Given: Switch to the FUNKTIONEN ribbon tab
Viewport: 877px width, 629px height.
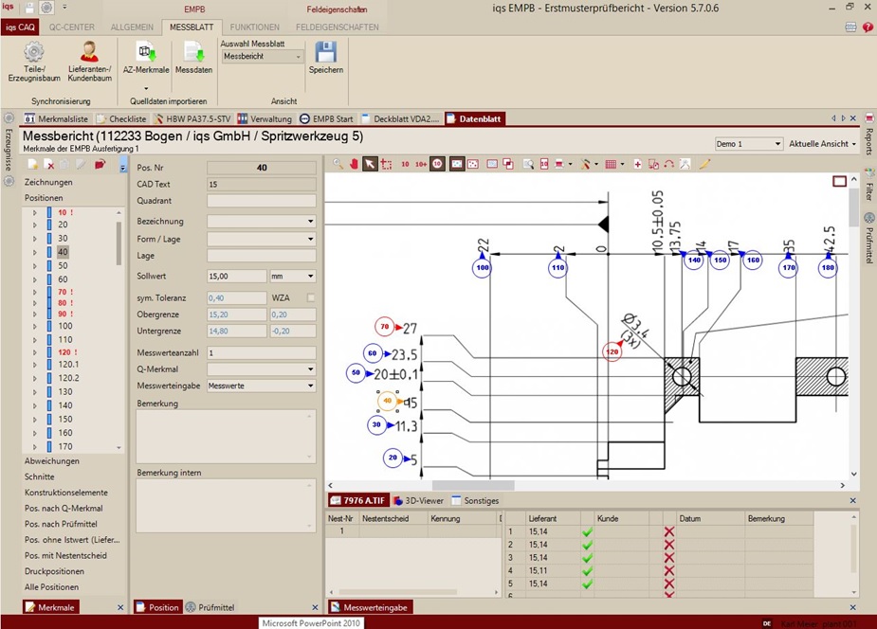Looking at the screenshot, I should pyautogui.click(x=254, y=27).
